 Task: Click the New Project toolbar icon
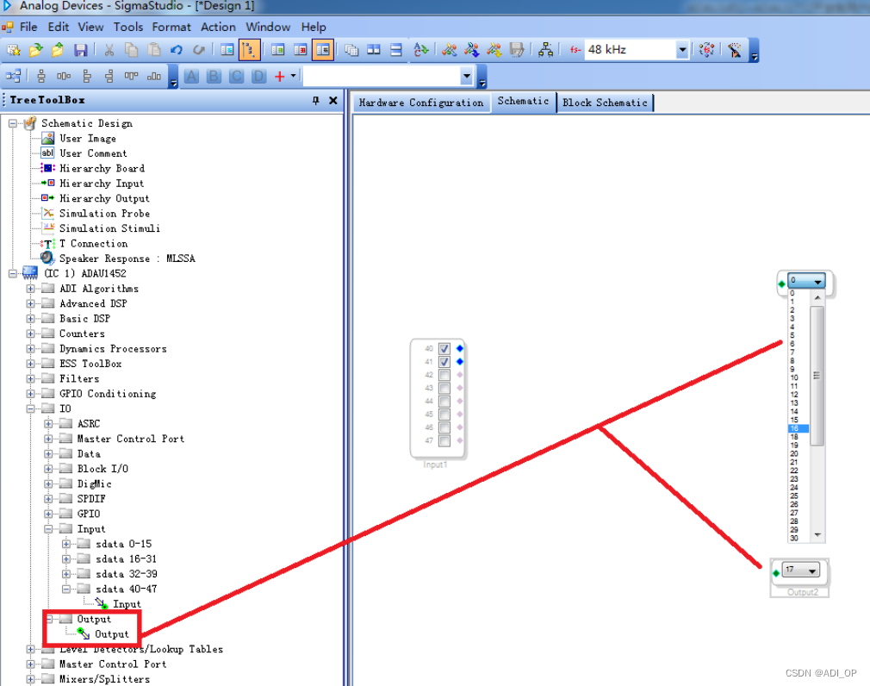tap(13, 50)
